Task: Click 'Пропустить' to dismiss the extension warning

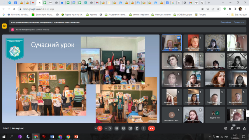Action: pyautogui.click(x=239, y=22)
